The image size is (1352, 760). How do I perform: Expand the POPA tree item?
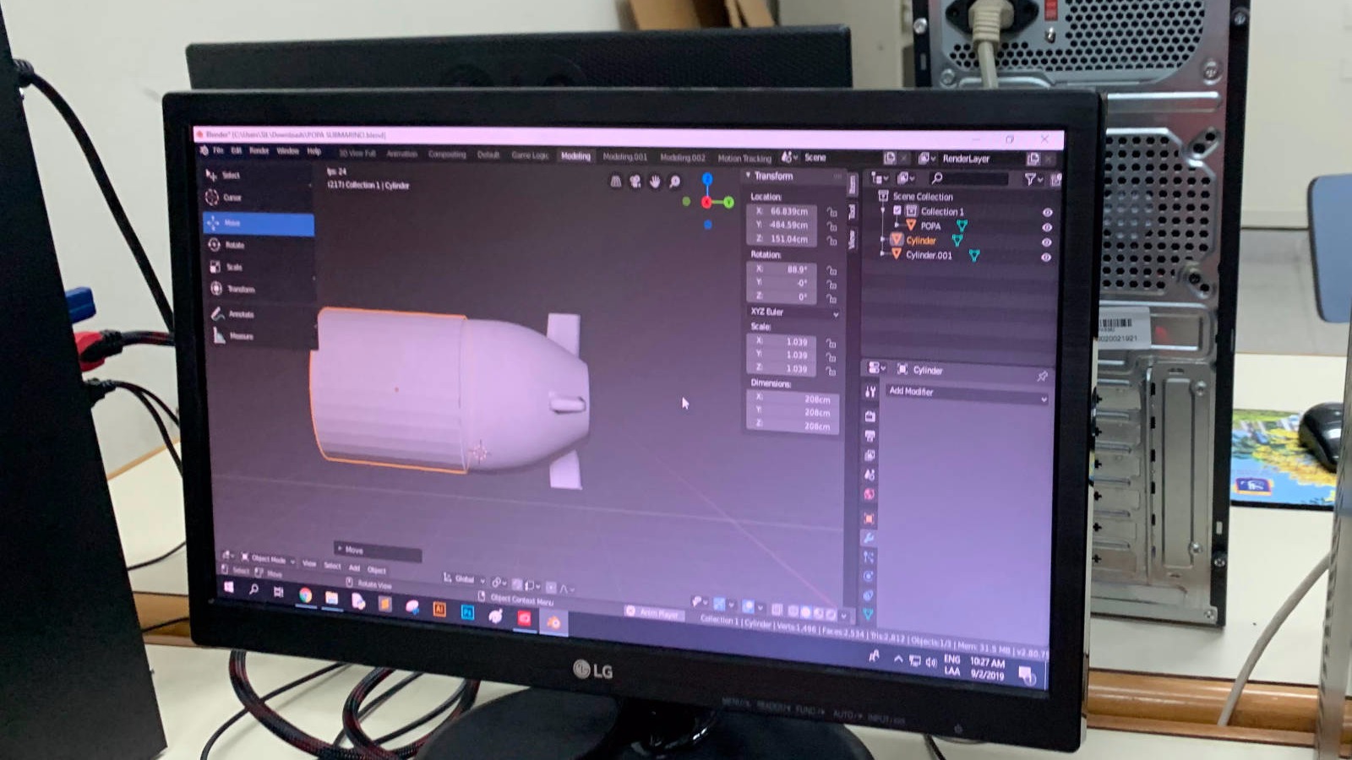click(x=897, y=225)
